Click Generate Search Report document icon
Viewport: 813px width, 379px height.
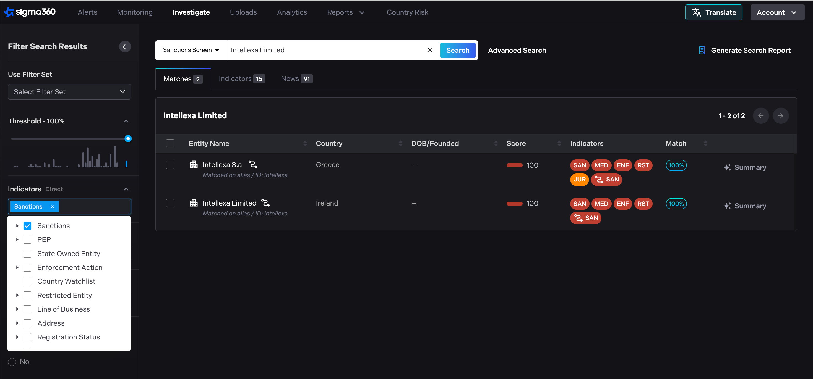coord(702,51)
